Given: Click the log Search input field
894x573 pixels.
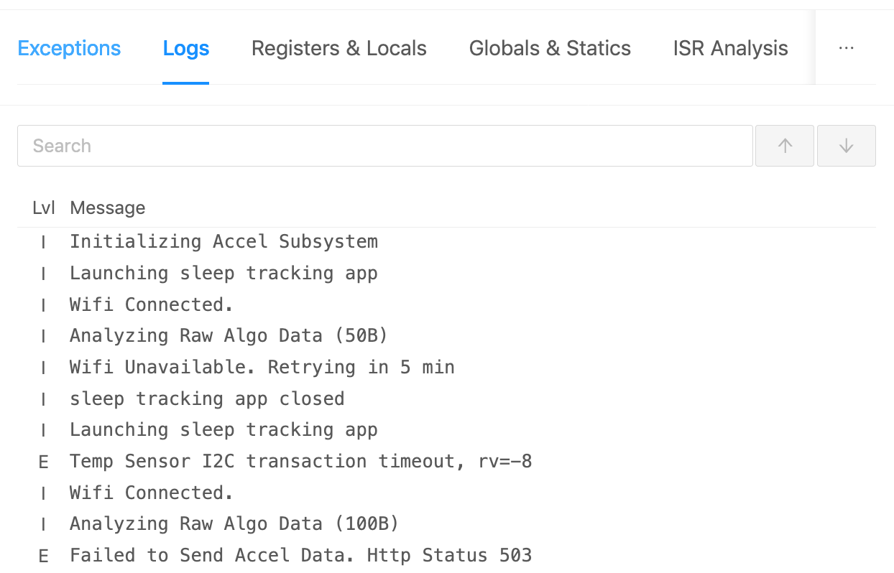Looking at the screenshot, I should click(x=384, y=146).
